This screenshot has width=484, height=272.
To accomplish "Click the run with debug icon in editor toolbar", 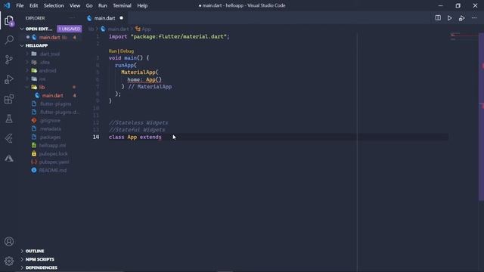I will pos(462,18).
